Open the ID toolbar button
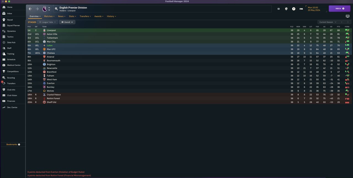Image resolution: width=353 pixels, height=178 pixels. click(x=279, y=9)
